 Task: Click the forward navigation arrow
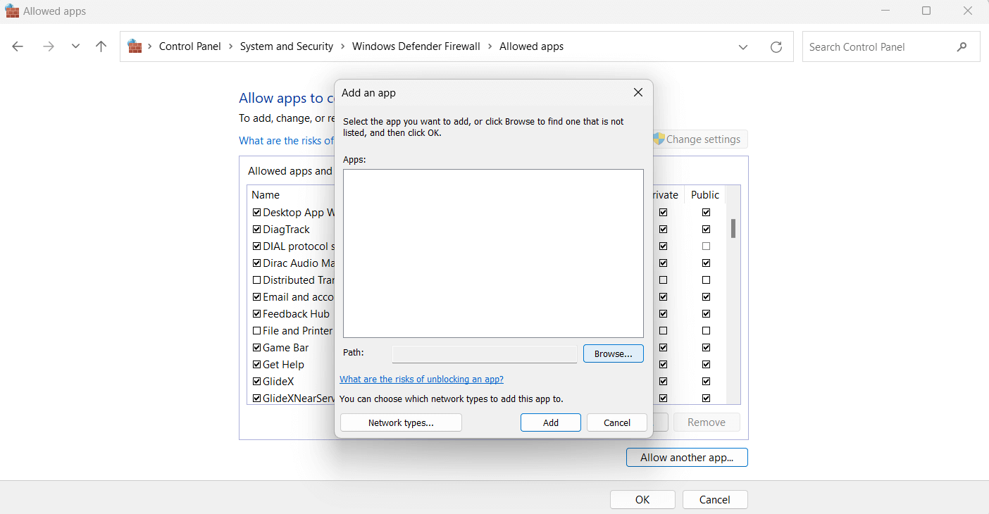[x=48, y=46]
